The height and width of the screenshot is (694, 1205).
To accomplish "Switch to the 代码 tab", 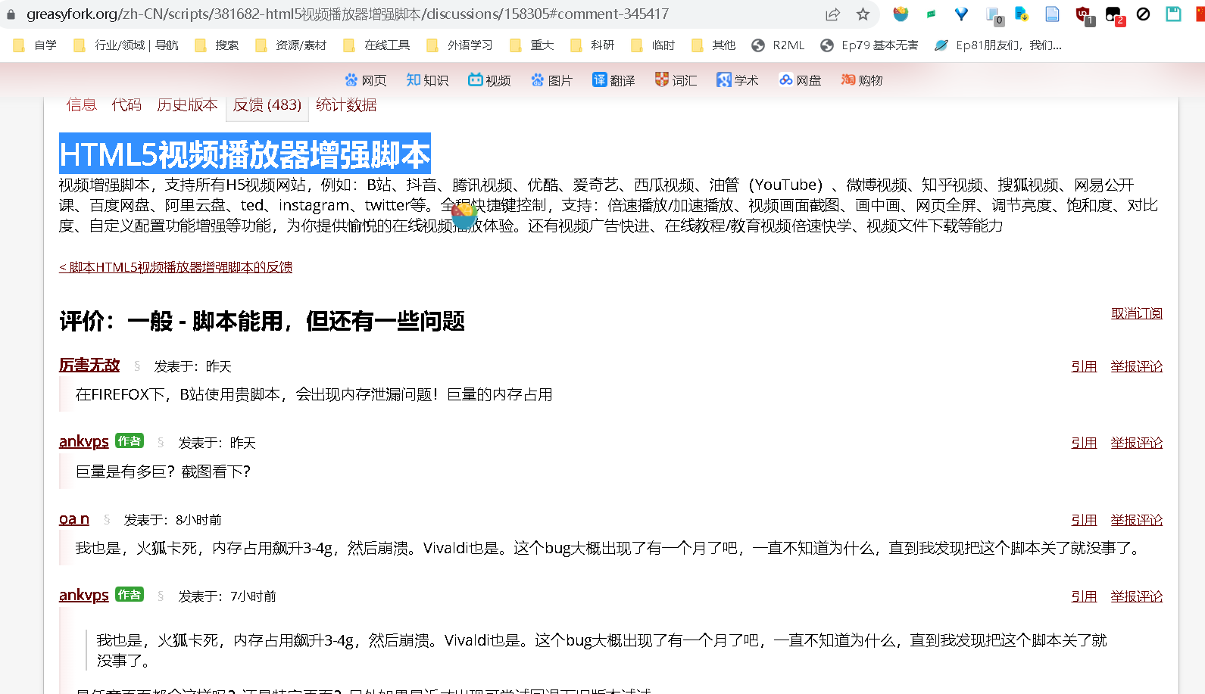I will point(126,104).
